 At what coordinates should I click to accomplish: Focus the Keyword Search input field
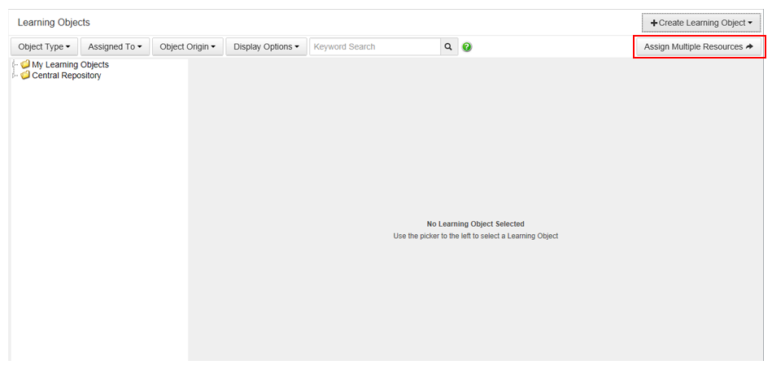(x=375, y=47)
